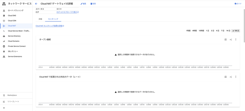Collapse the sidebar navigation menu

click(x=4, y=108)
